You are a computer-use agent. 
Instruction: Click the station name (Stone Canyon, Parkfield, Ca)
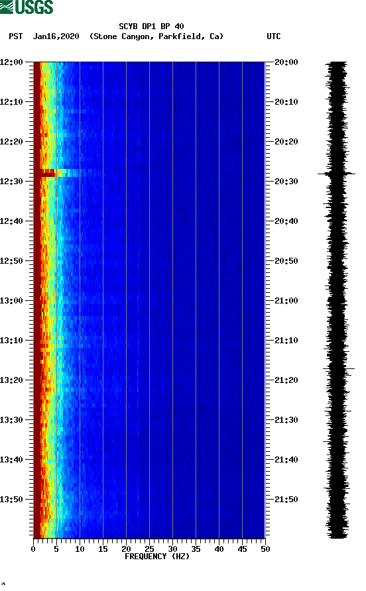[156, 36]
